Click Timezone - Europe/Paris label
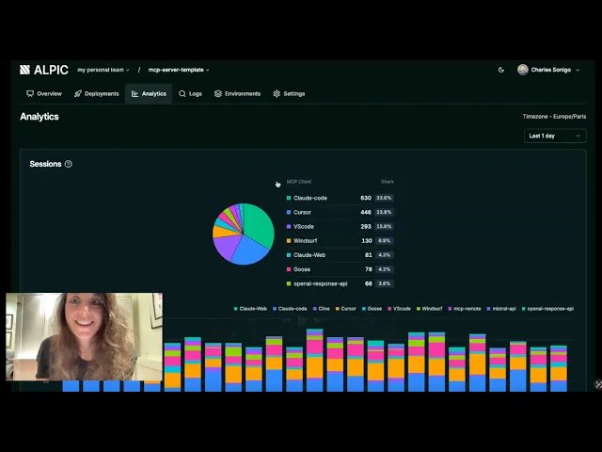Screen dimensions: 602x452 tap(554, 117)
